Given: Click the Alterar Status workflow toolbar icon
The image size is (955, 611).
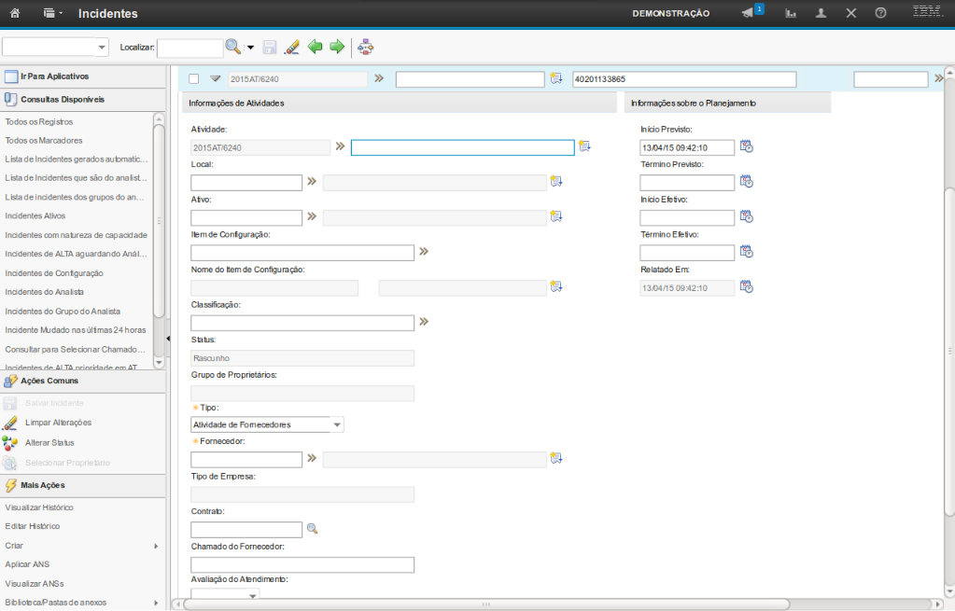Looking at the screenshot, I should [x=365, y=47].
